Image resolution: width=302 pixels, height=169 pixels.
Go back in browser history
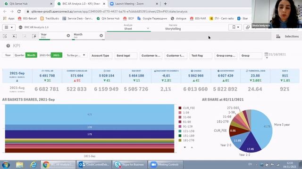tap(5, 11)
